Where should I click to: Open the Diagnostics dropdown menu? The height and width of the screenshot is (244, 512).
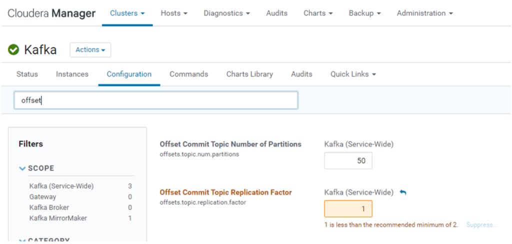pyautogui.click(x=227, y=13)
